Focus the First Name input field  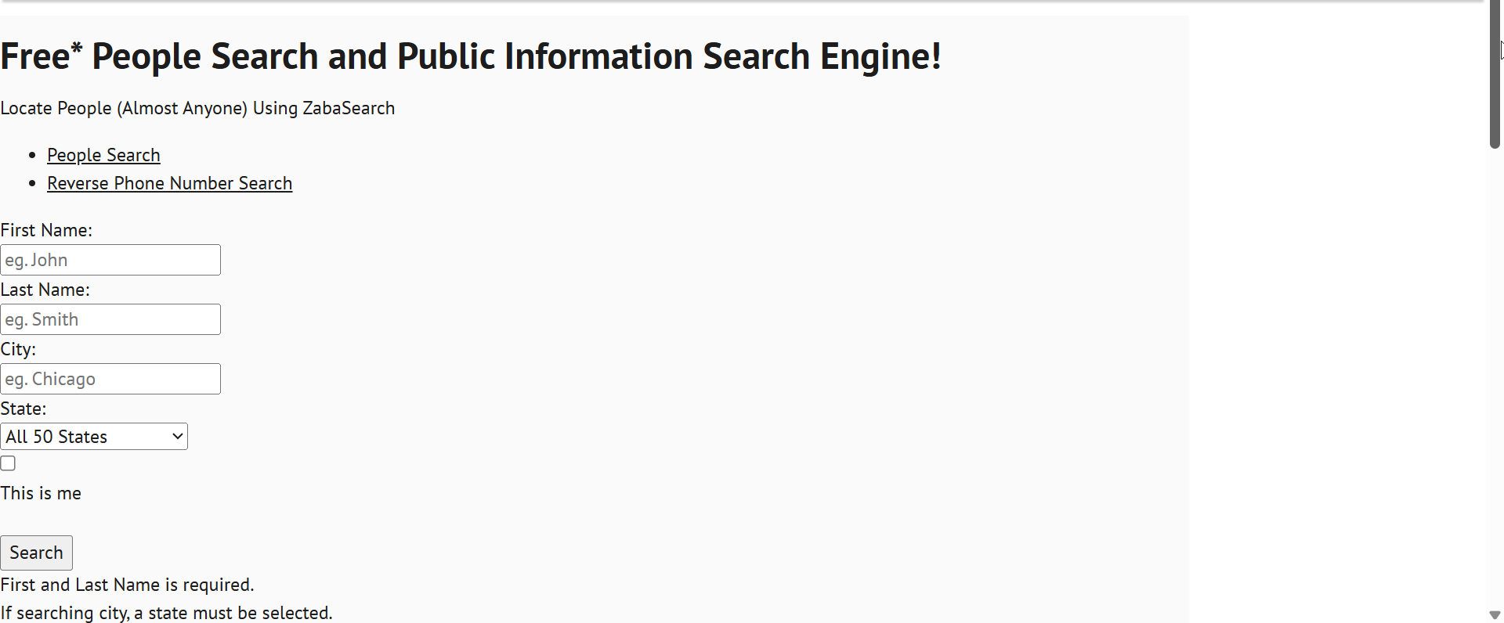point(110,260)
